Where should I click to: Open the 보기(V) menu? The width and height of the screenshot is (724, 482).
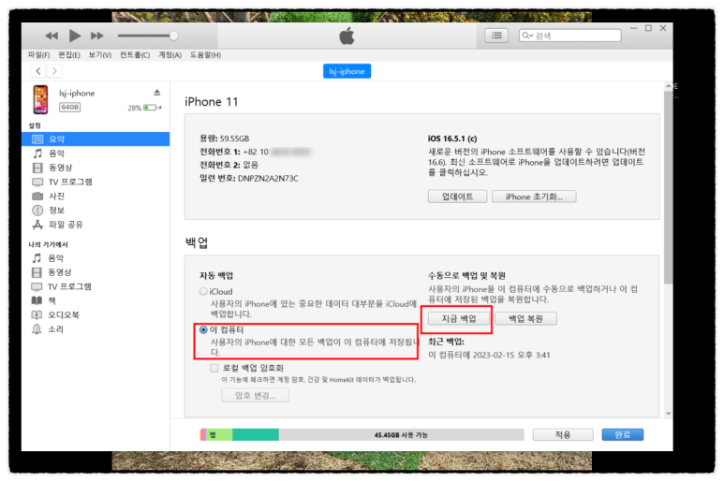[x=100, y=55]
